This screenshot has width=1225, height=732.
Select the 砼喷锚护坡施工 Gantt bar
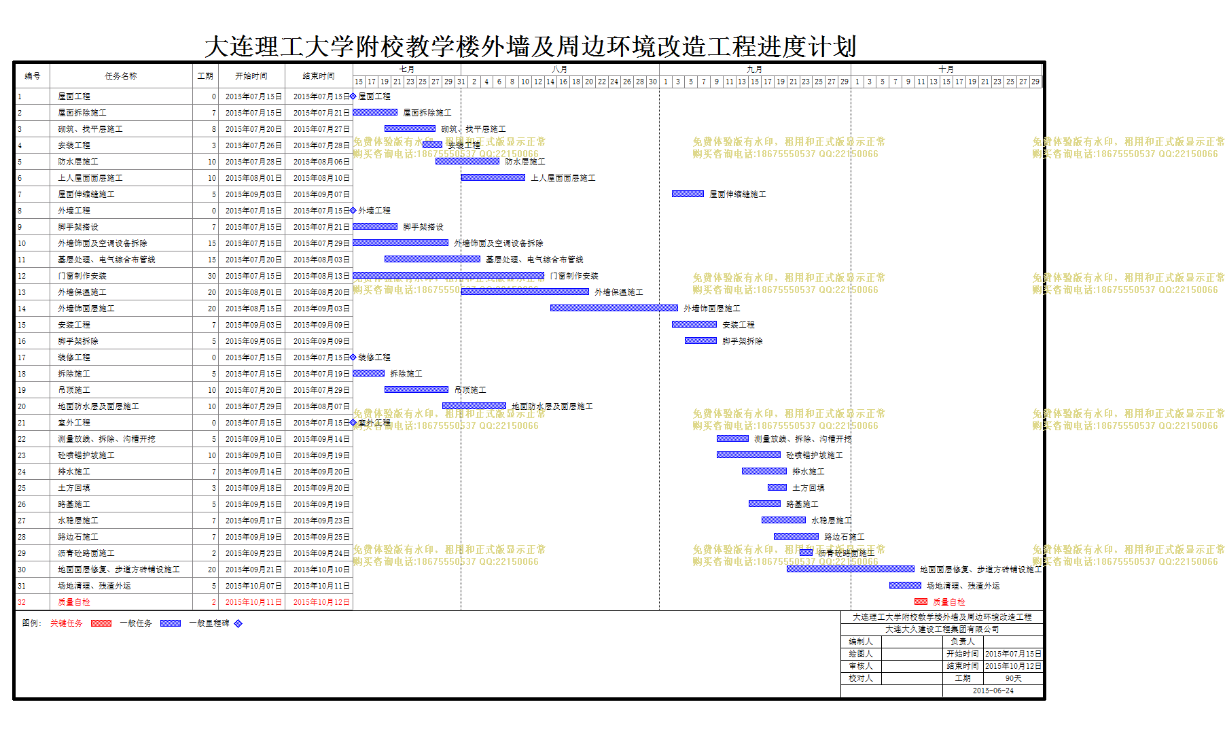pyautogui.click(x=749, y=455)
